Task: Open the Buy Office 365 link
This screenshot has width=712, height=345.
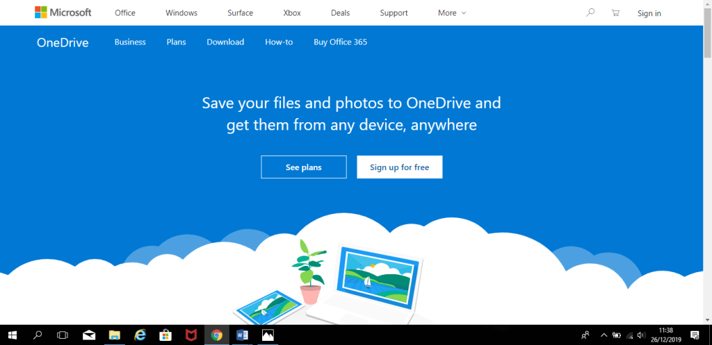Action: pos(340,42)
